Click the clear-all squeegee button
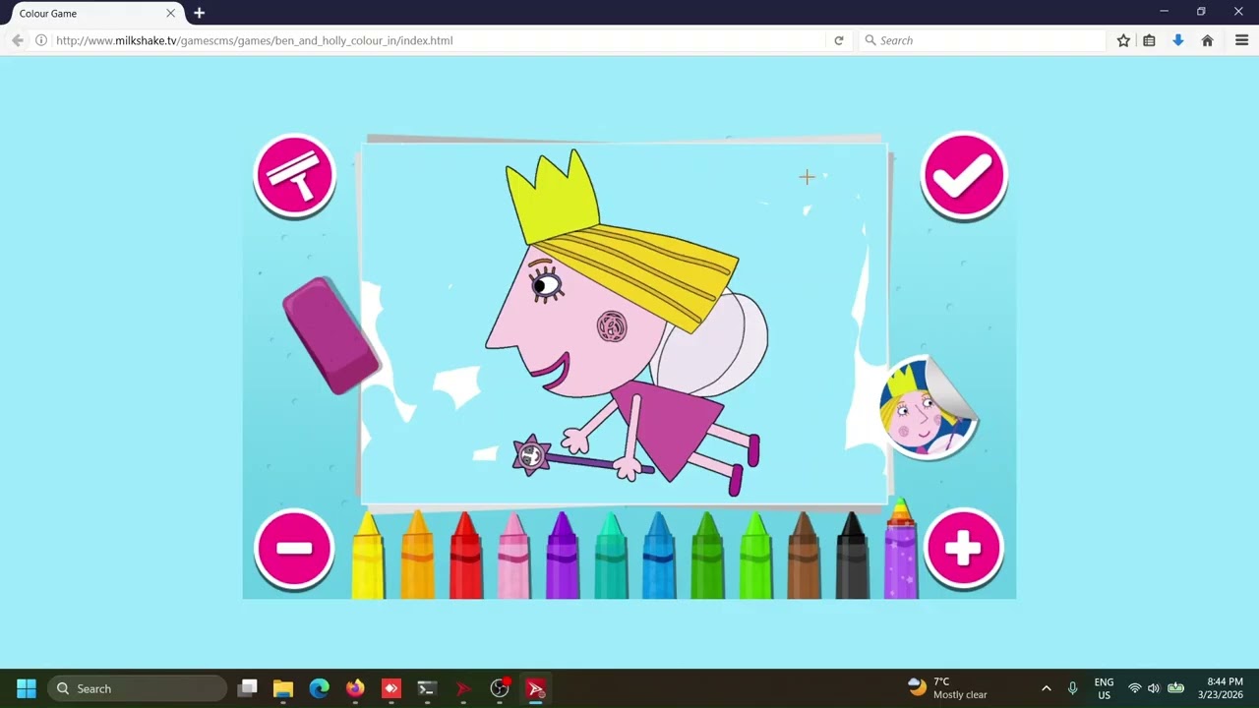 point(294,175)
